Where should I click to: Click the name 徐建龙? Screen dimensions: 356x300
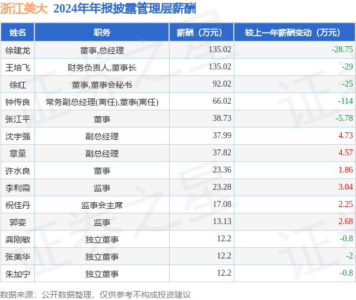[x=17, y=50]
